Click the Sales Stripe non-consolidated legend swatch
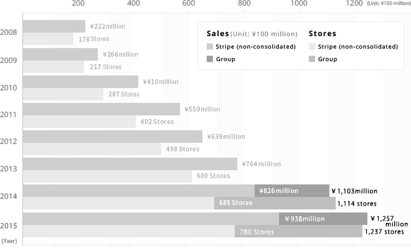 (210, 47)
